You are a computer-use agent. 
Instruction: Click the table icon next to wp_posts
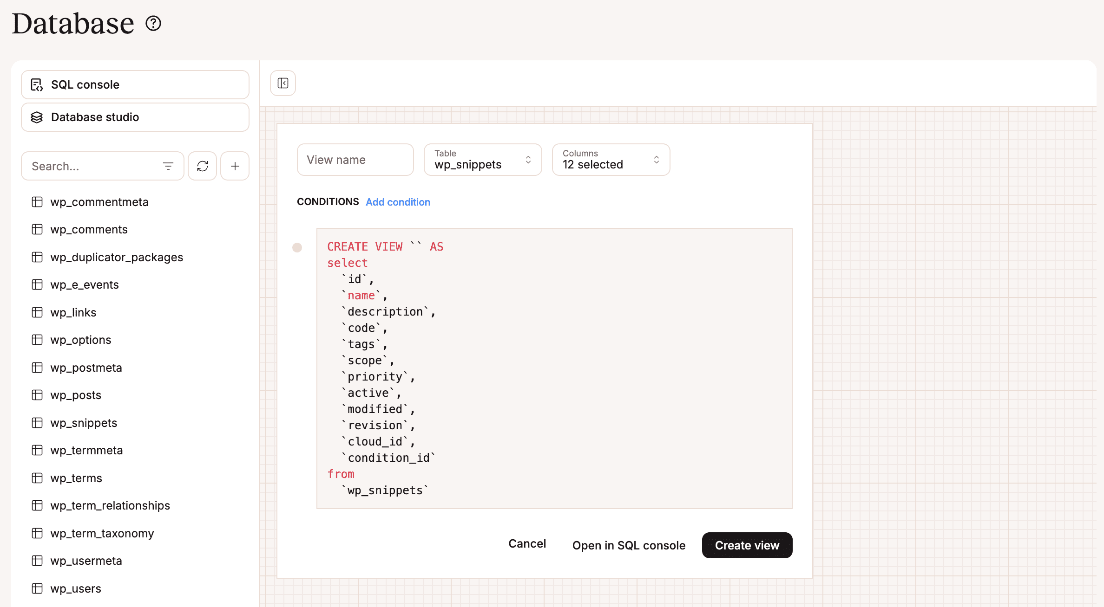[x=37, y=395]
